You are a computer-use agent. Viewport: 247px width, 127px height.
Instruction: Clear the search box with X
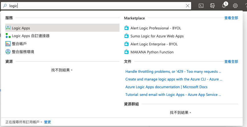coord(187,5)
